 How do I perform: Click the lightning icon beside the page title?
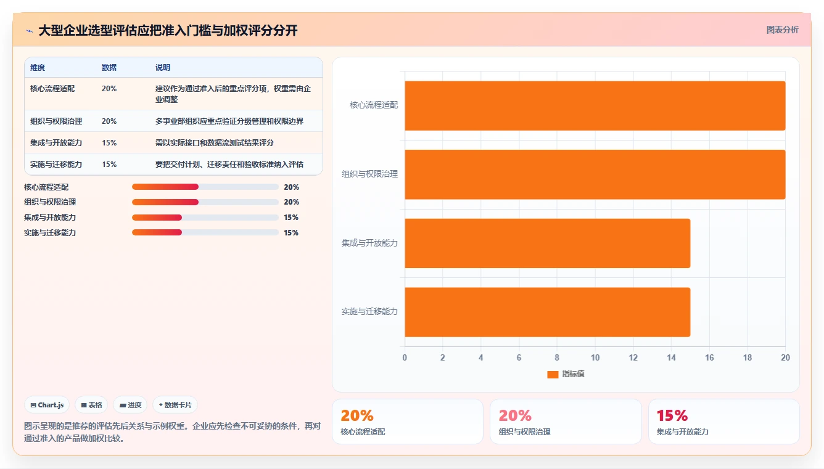coord(29,31)
